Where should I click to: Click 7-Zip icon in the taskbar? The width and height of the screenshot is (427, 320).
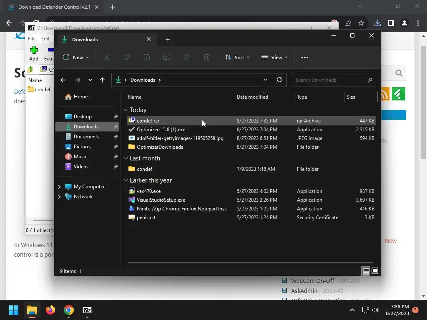87,310
